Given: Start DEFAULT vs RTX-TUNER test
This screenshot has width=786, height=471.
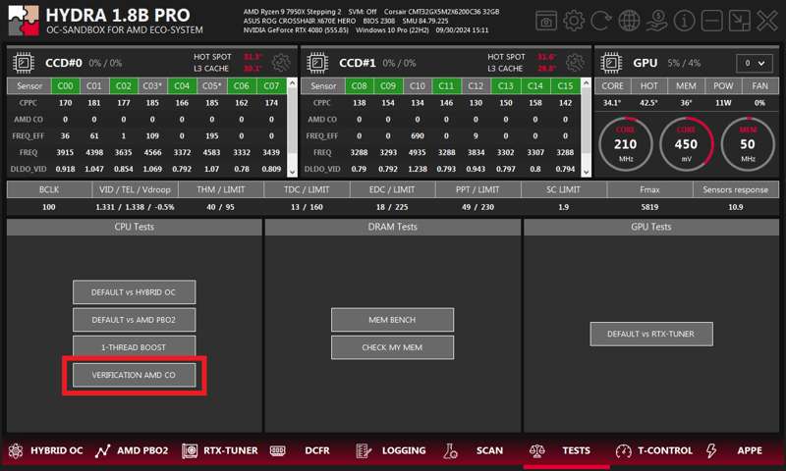Looking at the screenshot, I should coord(650,334).
